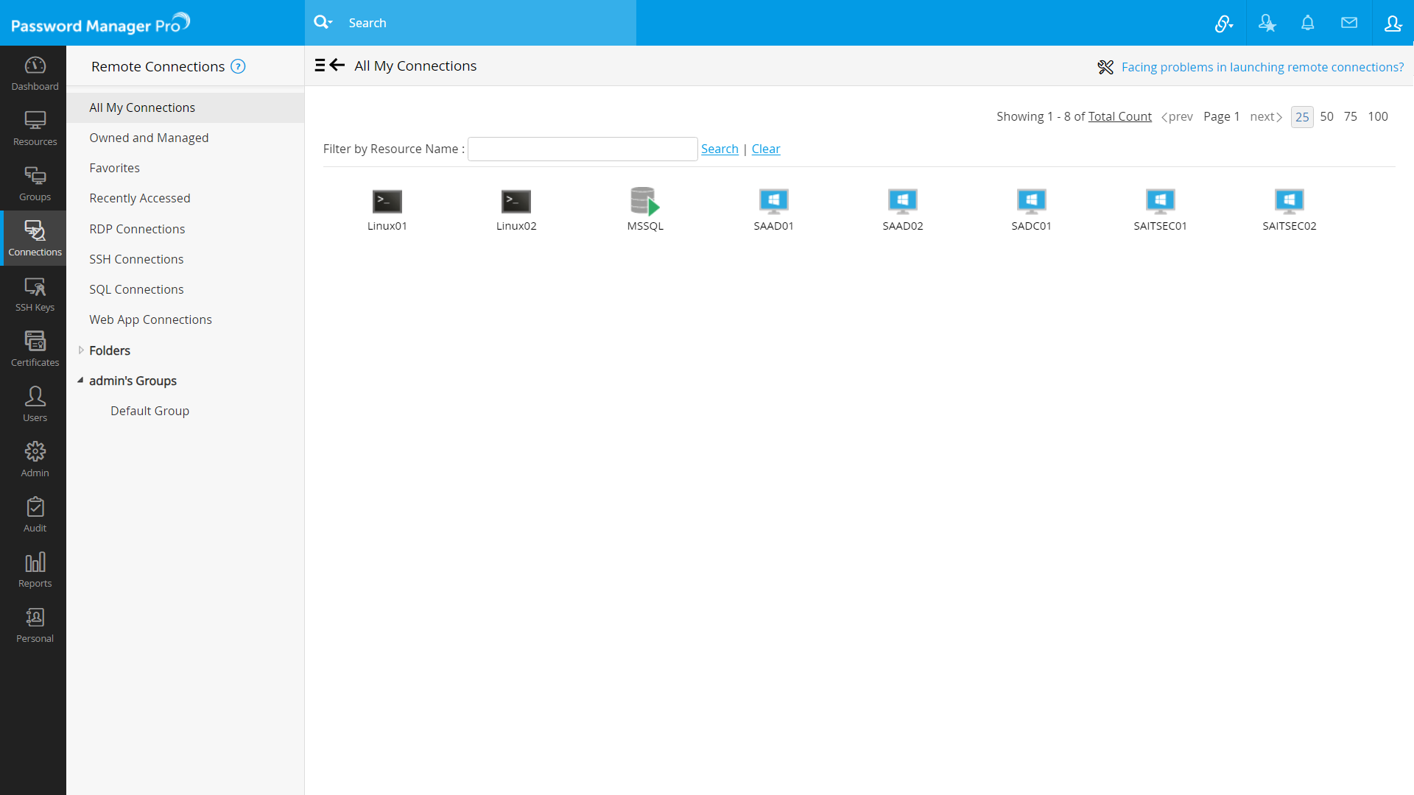Viewport: 1414px width, 795px height.
Task: Select the RDP Connections menu item
Action: (137, 228)
